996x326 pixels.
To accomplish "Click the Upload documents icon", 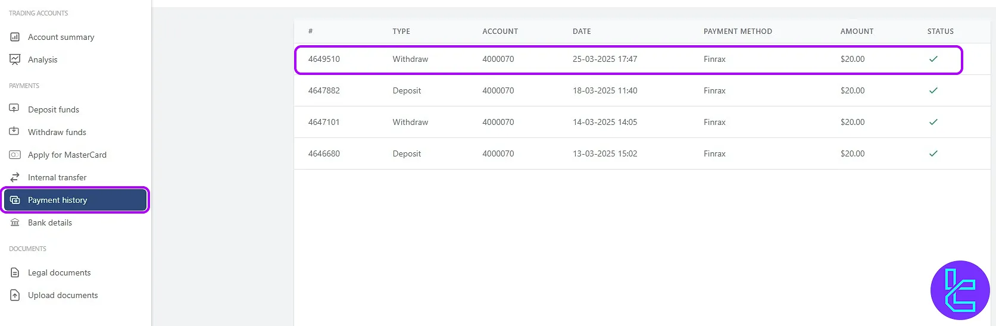I will click(x=15, y=295).
